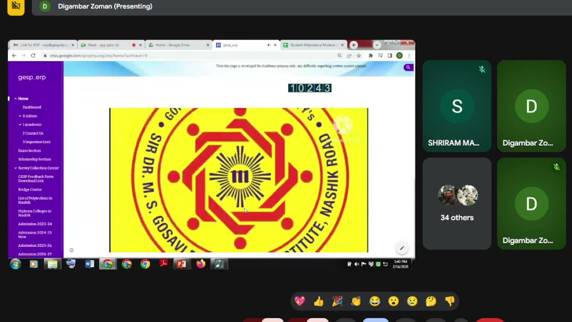The image size is (572, 322).
Task: Click the purple site search button
Action: pyautogui.click(x=408, y=67)
